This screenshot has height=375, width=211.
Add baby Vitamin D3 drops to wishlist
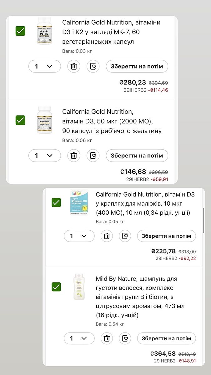point(125,236)
